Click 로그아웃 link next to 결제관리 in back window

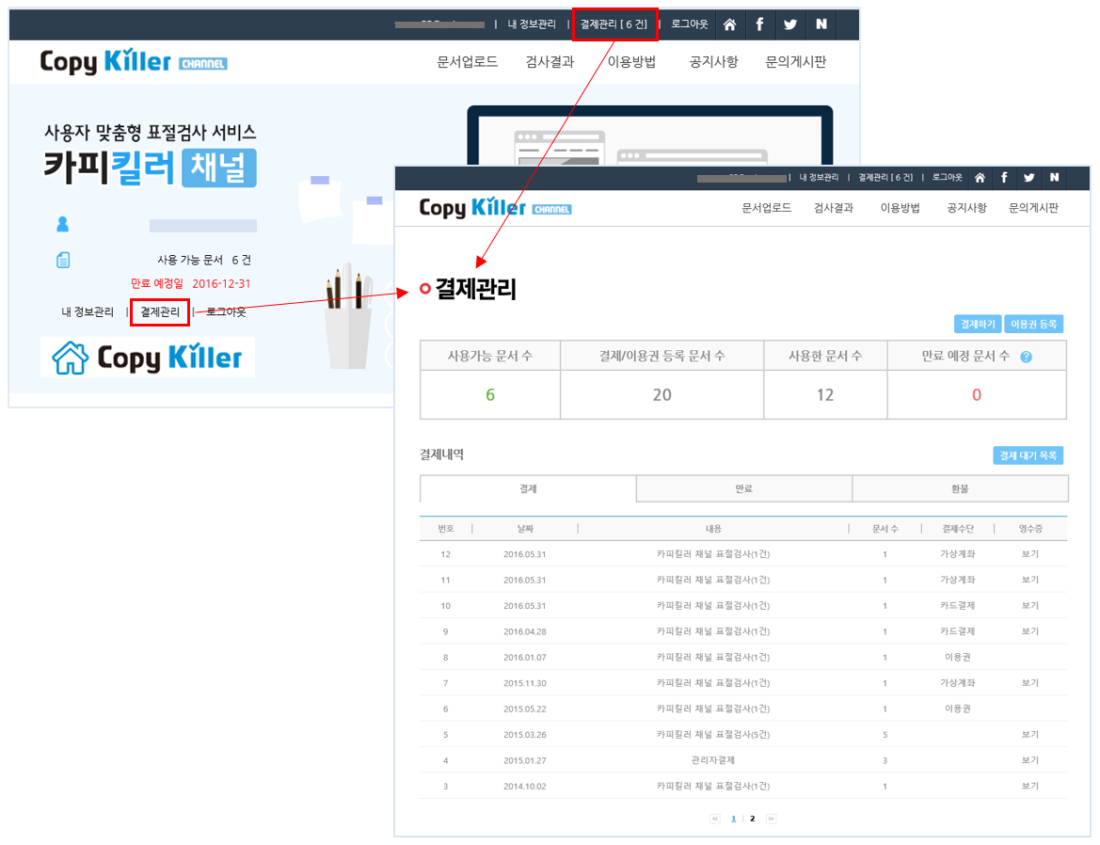[226, 312]
